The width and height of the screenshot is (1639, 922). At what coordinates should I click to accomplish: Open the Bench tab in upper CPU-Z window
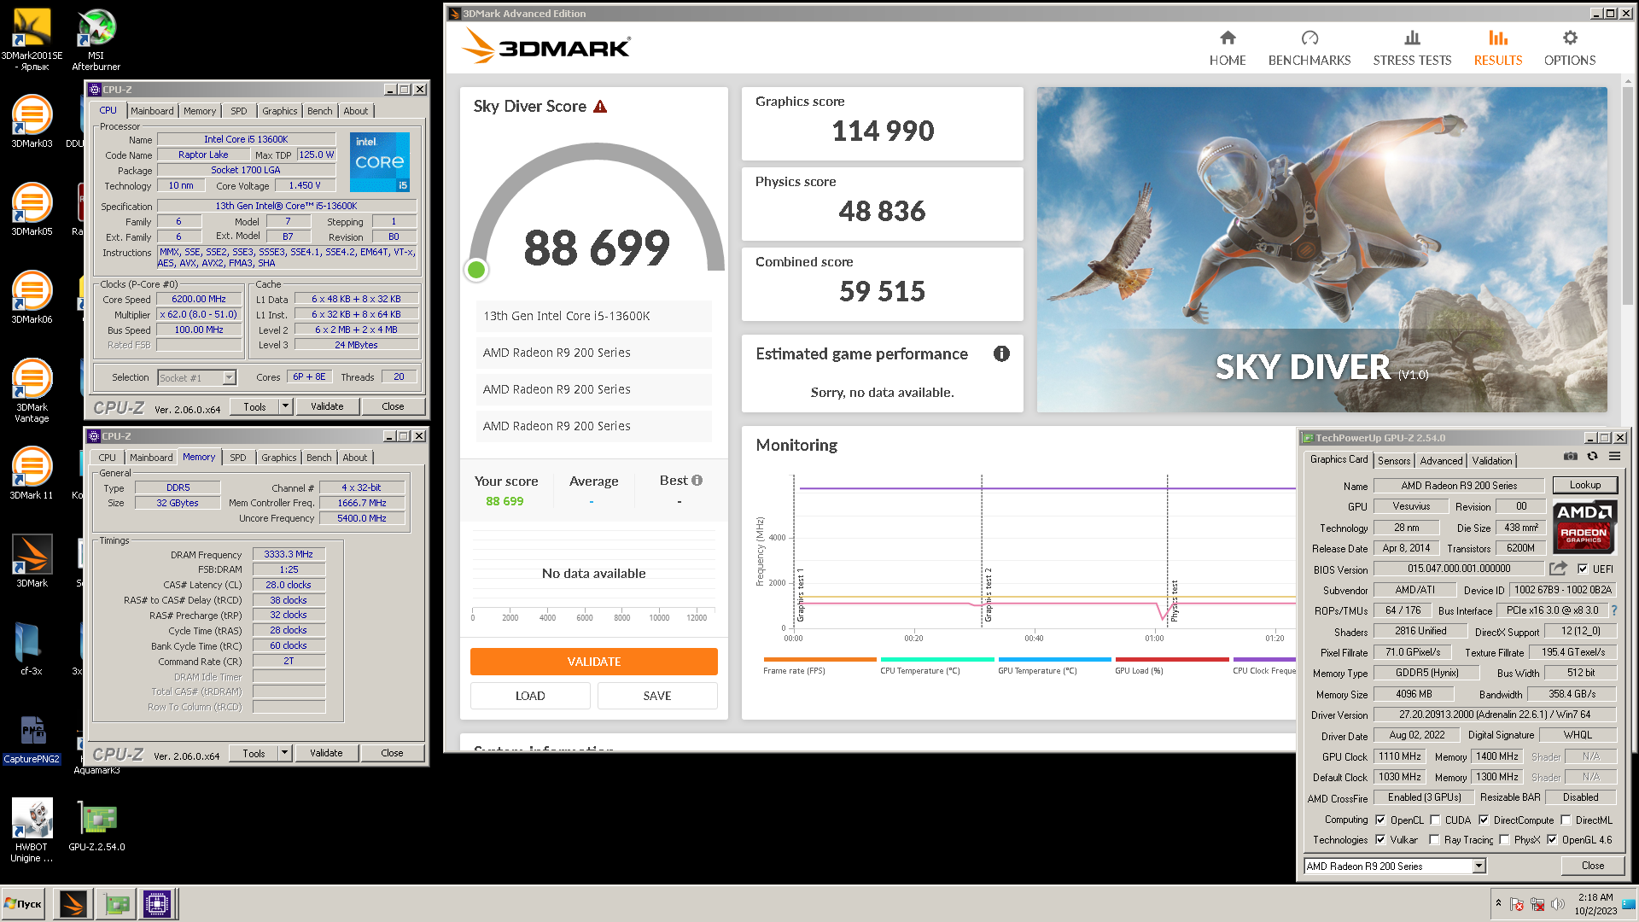pos(320,111)
